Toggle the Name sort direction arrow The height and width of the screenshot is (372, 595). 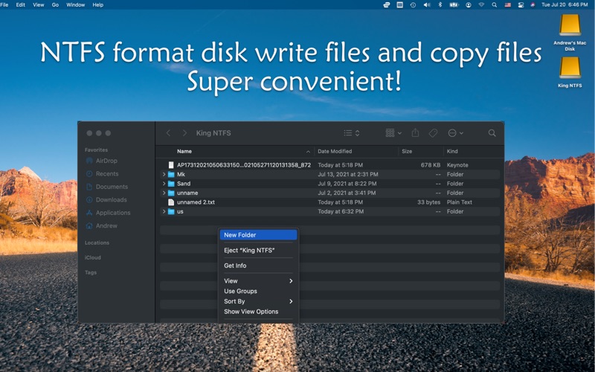coord(308,152)
